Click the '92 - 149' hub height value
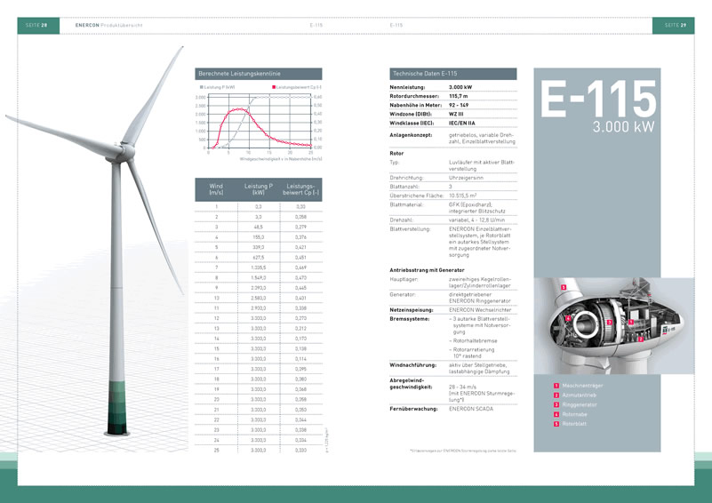Screen dimensions: 712x503 point(459,105)
